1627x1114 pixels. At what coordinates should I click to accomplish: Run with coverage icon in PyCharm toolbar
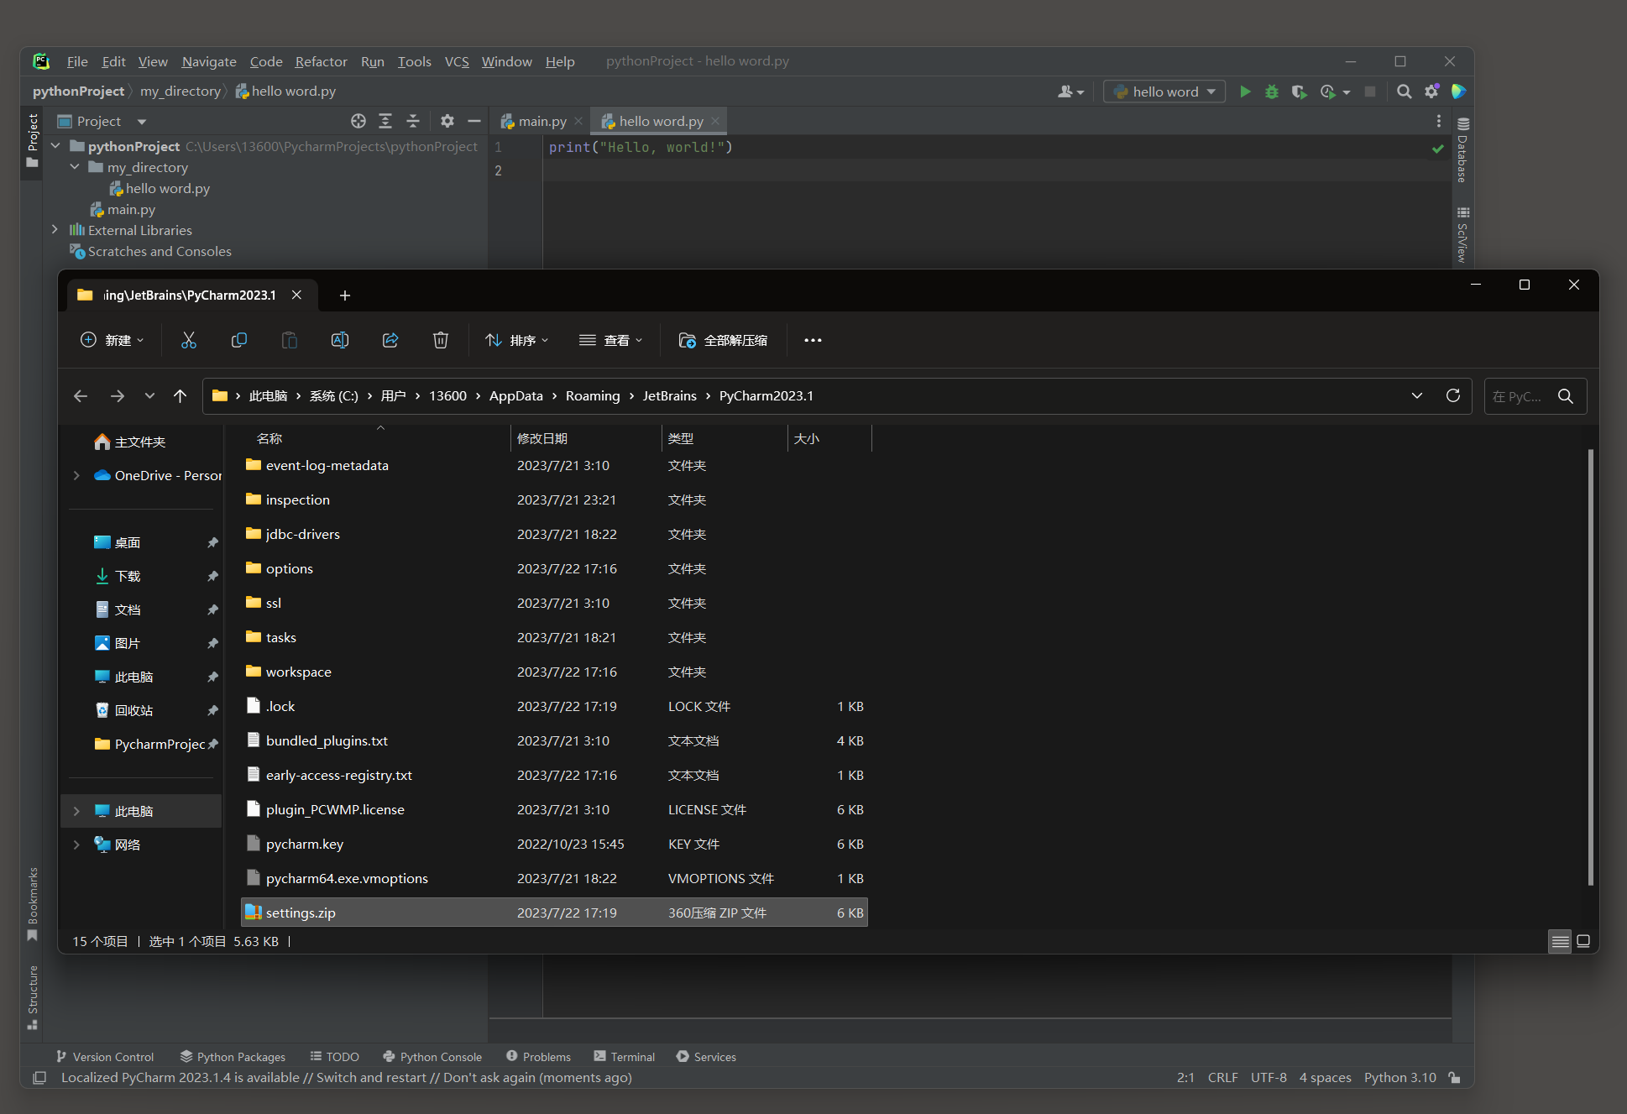click(x=1299, y=92)
